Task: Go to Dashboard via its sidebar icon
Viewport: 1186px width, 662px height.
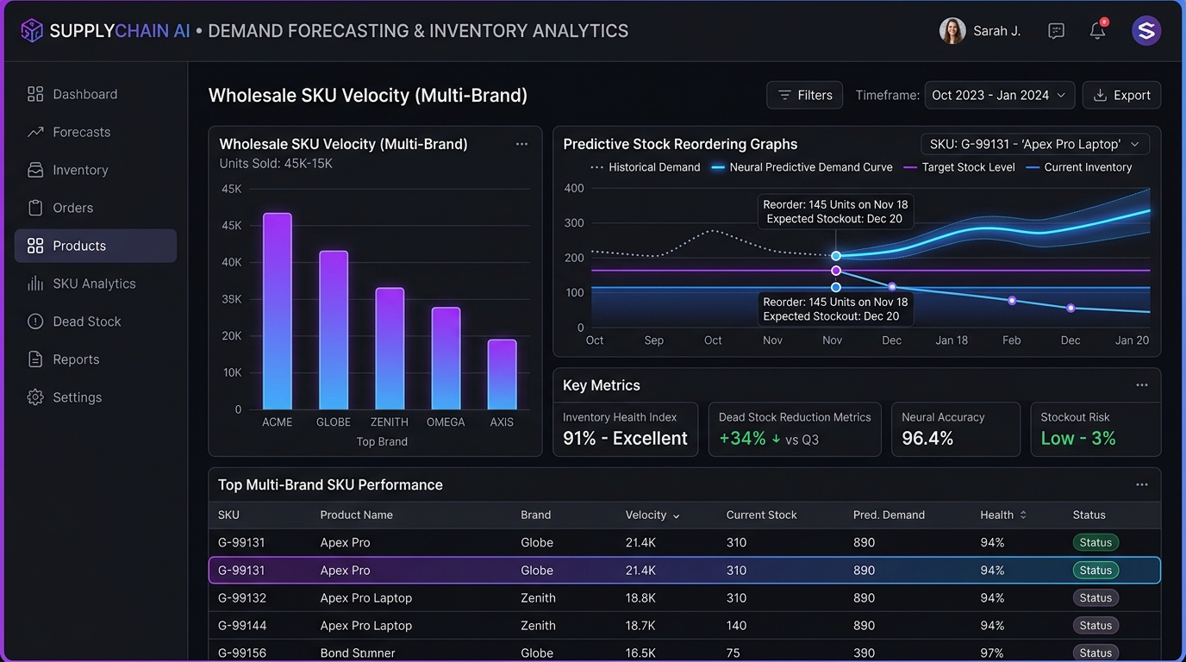Action: [x=35, y=94]
